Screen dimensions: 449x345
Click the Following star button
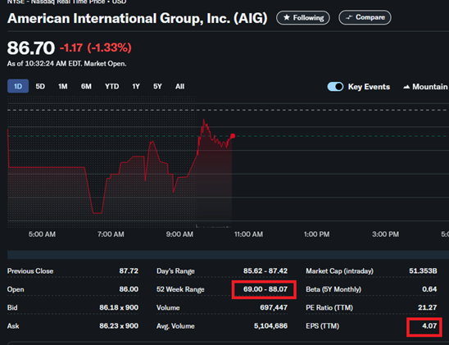pyautogui.click(x=303, y=18)
